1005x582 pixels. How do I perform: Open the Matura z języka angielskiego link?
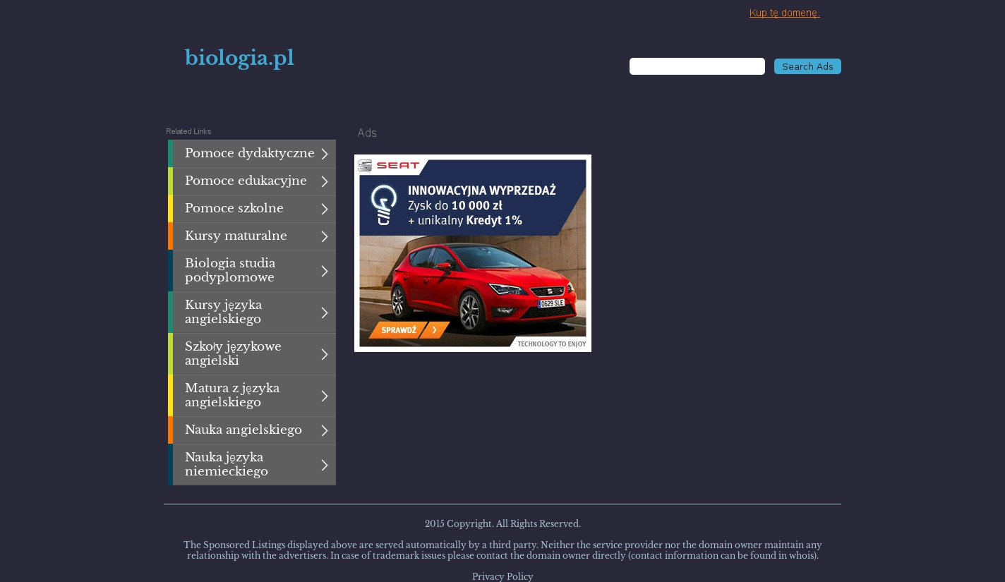232,395
